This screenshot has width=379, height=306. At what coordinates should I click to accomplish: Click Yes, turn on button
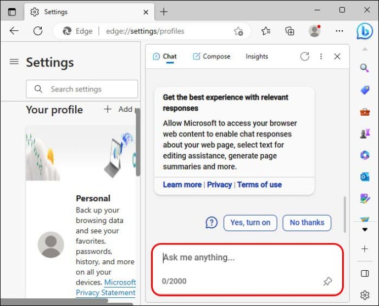[x=250, y=223]
